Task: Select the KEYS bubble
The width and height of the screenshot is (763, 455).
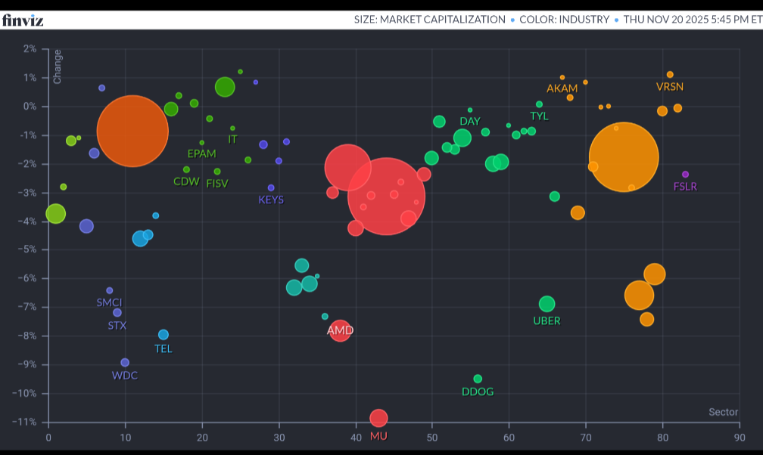Action: (271, 187)
